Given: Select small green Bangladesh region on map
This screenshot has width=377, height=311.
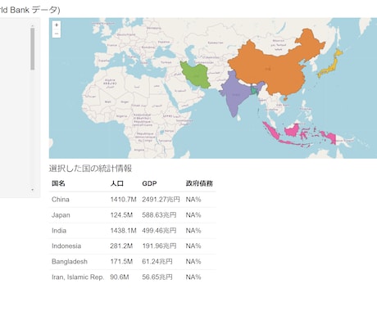Looking at the screenshot, I should click(255, 90).
